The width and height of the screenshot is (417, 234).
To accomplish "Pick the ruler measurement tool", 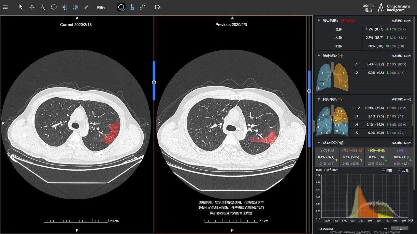I will (86, 7).
